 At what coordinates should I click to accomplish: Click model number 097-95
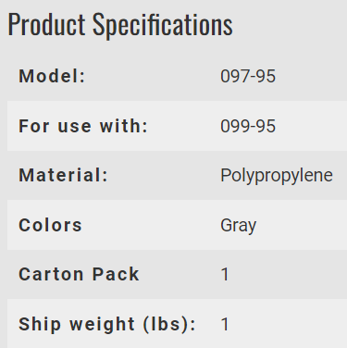point(248,76)
